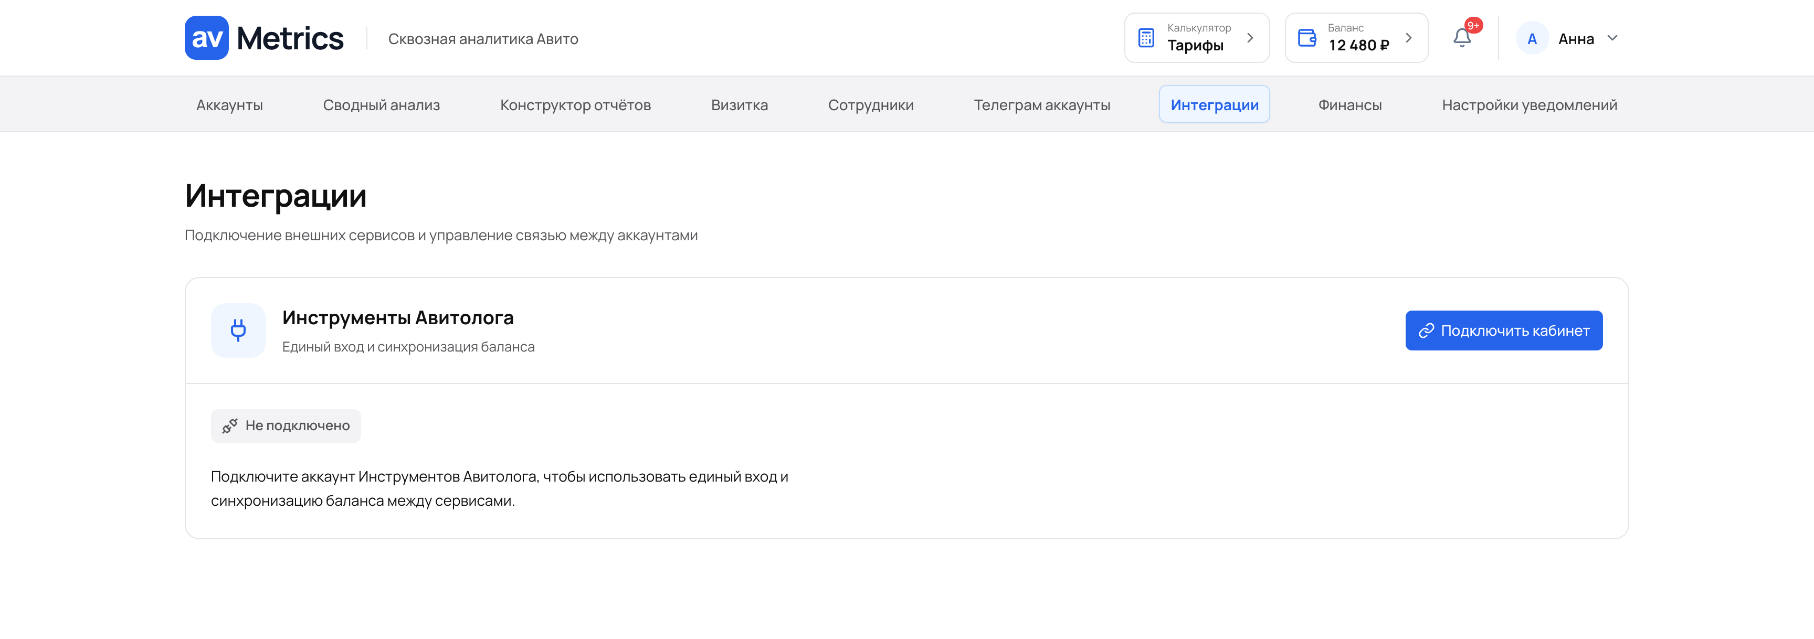1814x639 pixels.
Task: Switch to the Финансы tab
Action: point(1350,105)
